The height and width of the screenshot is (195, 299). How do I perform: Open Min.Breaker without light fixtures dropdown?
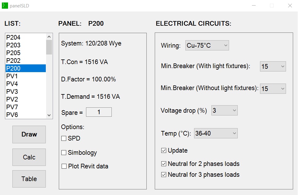pos(273,89)
